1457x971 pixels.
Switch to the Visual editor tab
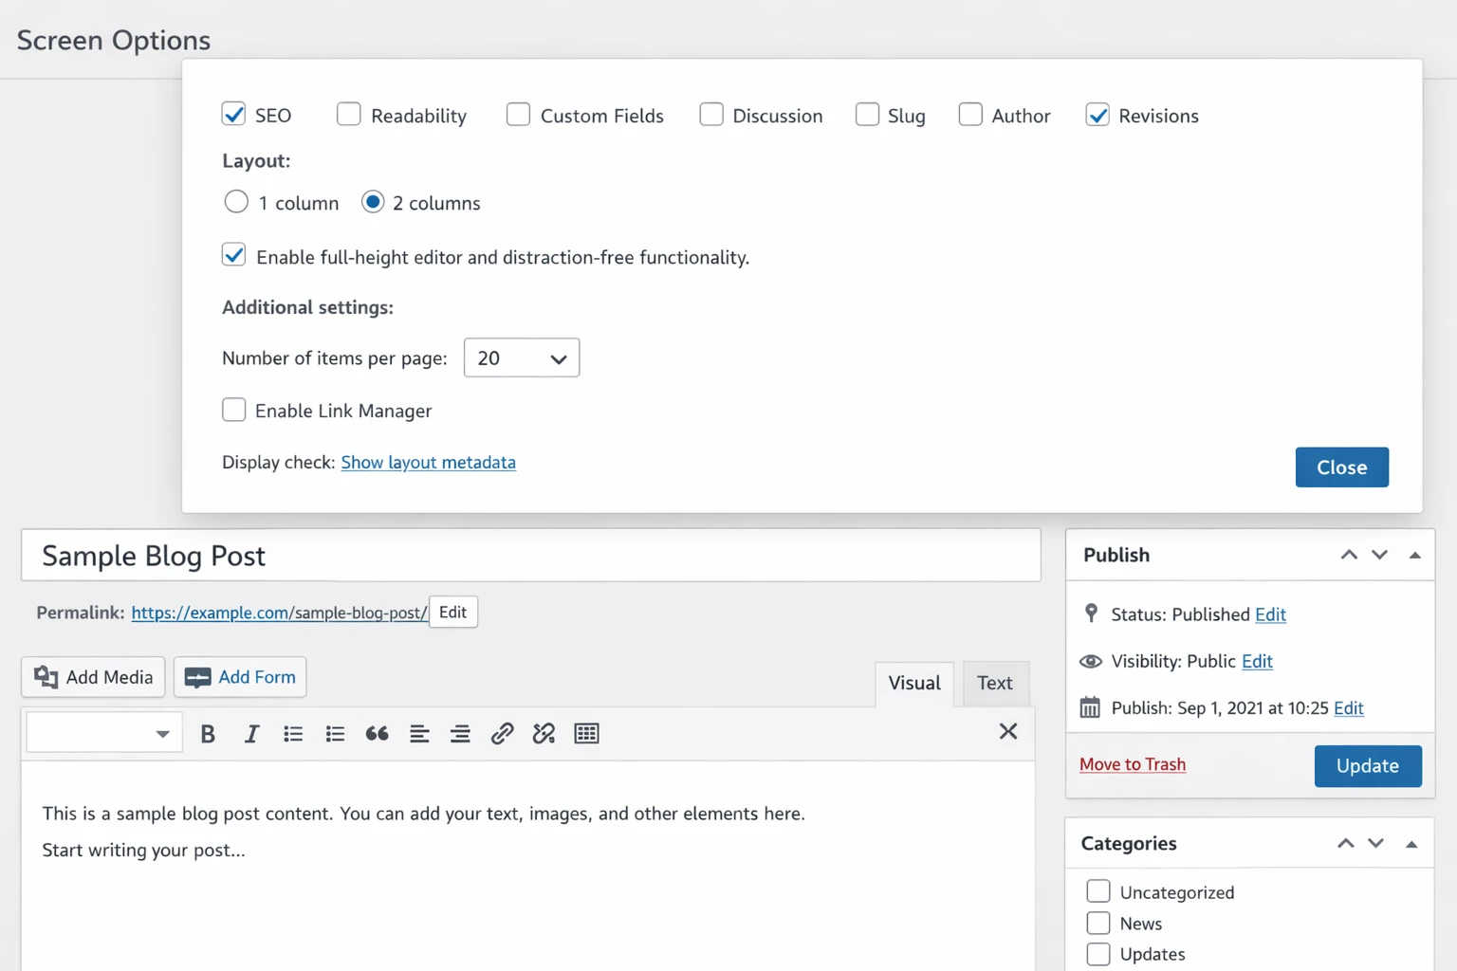click(x=913, y=683)
